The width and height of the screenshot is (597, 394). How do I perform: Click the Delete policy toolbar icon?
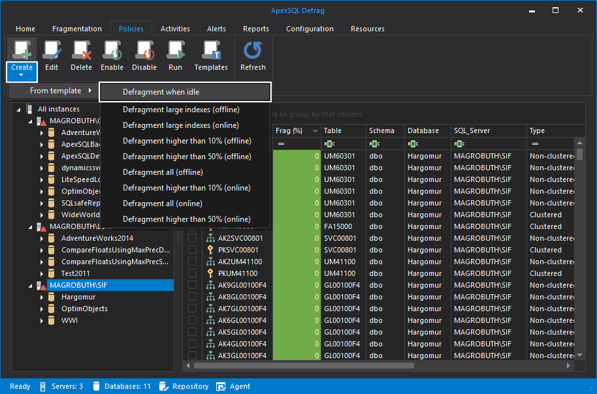pyautogui.click(x=82, y=51)
